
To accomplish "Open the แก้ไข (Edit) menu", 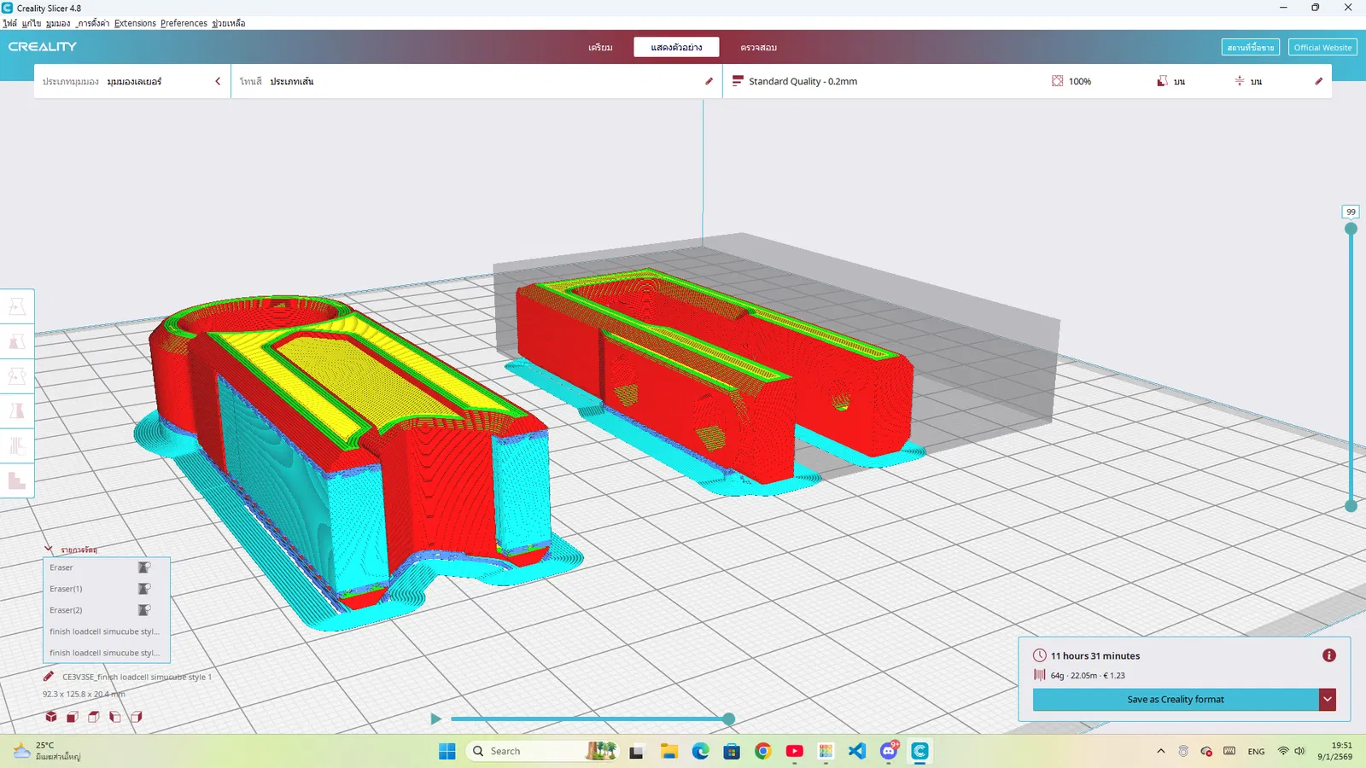I will click(32, 23).
